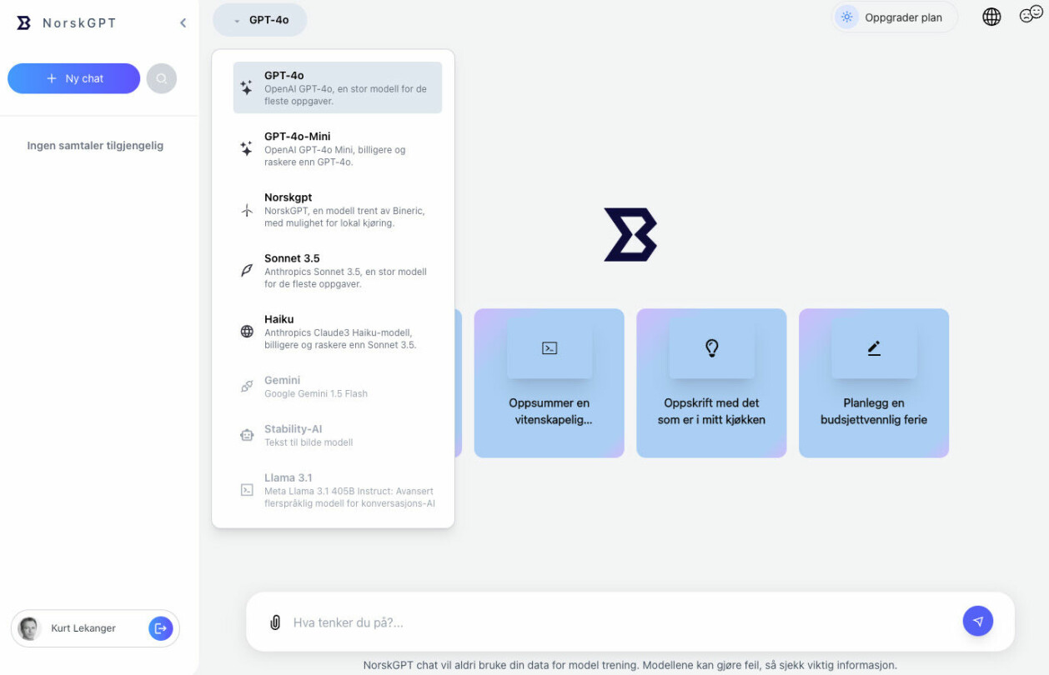
Task: Choose GPT-4o-Mini from the model list
Action: click(x=338, y=149)
